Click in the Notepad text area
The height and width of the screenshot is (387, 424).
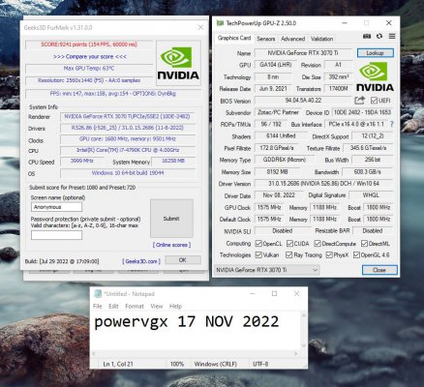(196, 332)
